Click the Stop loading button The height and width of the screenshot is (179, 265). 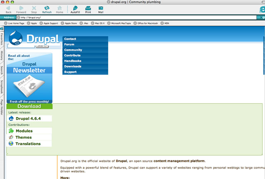pos(34,10)
